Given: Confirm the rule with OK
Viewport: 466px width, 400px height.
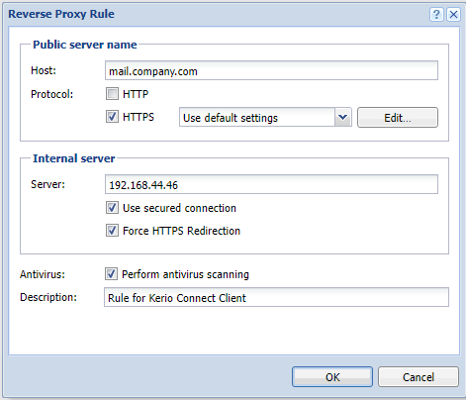Looking at the screenshot, I should click(x=332, y=376).
